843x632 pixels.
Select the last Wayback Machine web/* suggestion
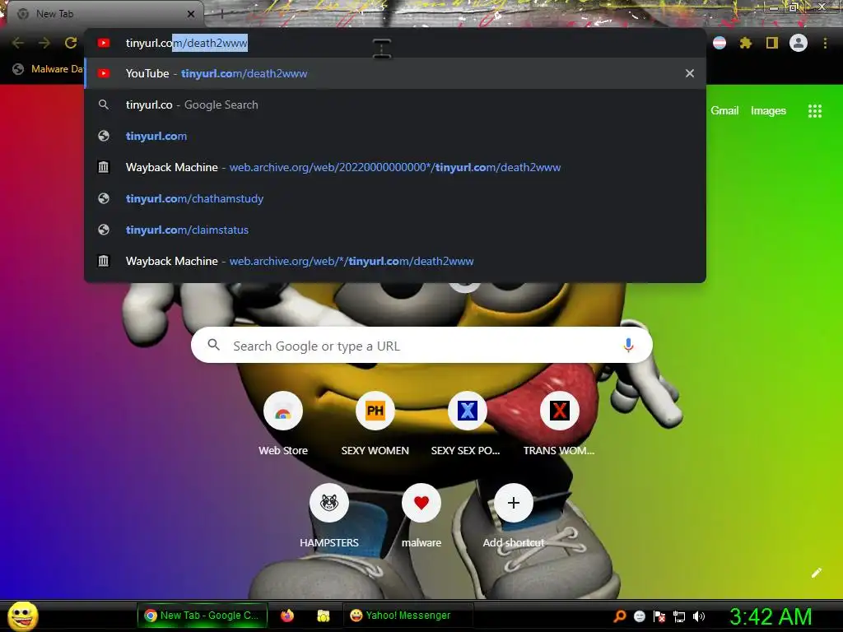click(x=395, y=261)
